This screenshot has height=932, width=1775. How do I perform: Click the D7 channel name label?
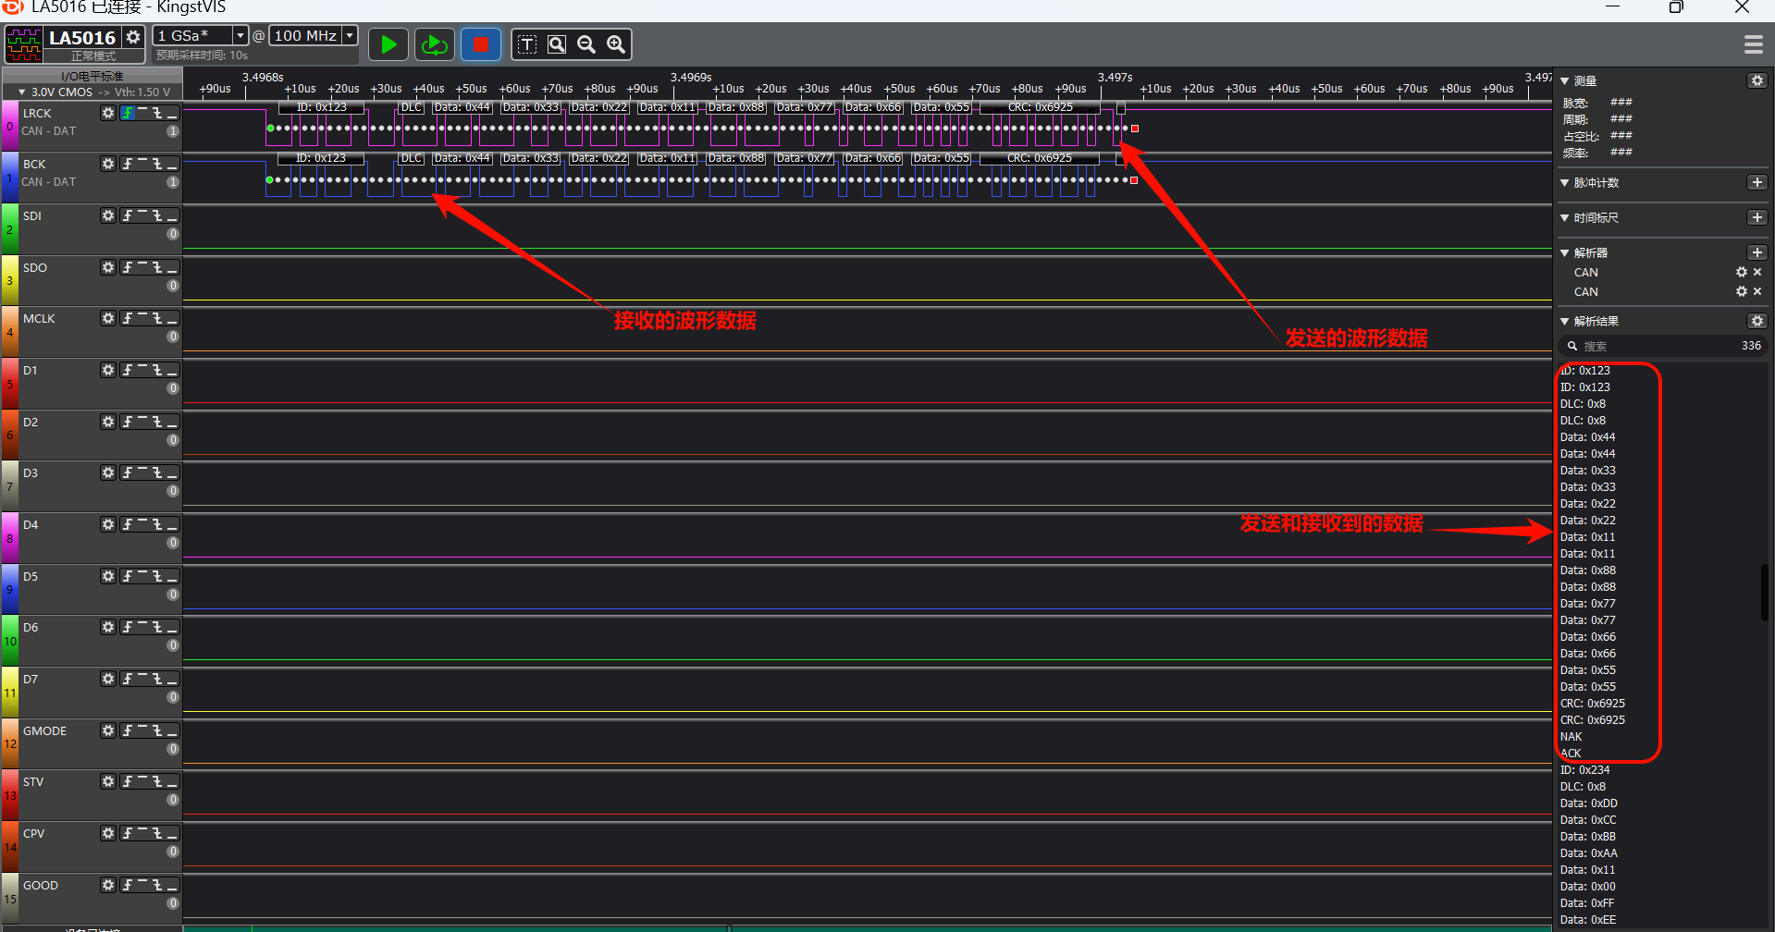coord(31,679)
